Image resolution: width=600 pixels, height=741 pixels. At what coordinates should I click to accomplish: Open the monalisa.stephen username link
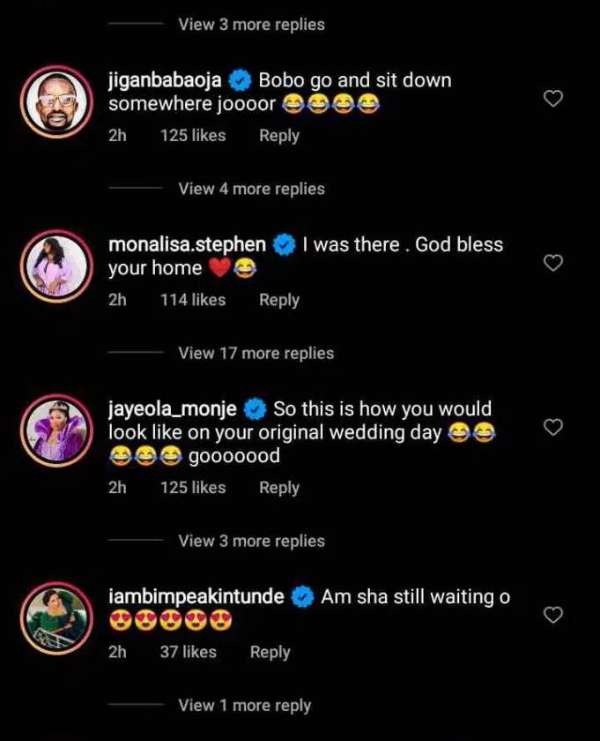(x=186, y=244)
